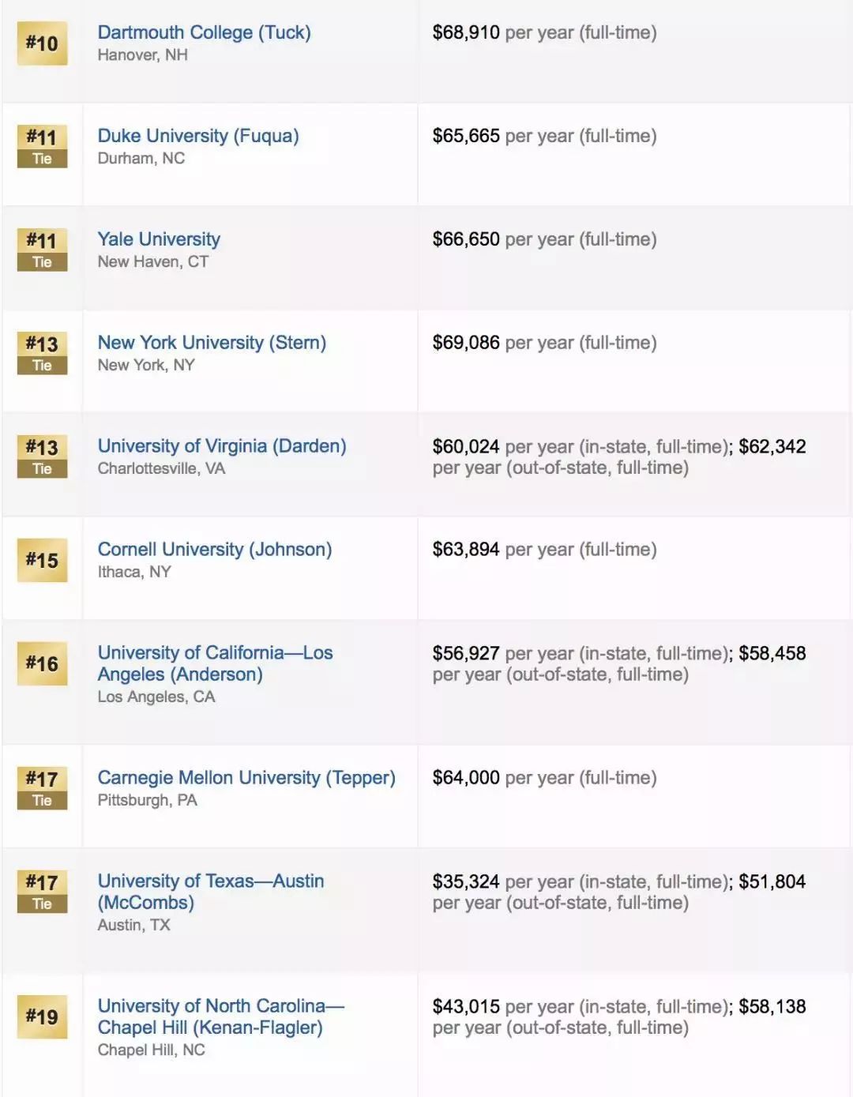Open New York University (Stern) page
This screenshot has width=853, height=1097.
(x=212, y=343)
